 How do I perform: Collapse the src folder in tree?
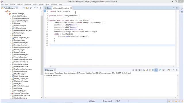tap(5, 11)
